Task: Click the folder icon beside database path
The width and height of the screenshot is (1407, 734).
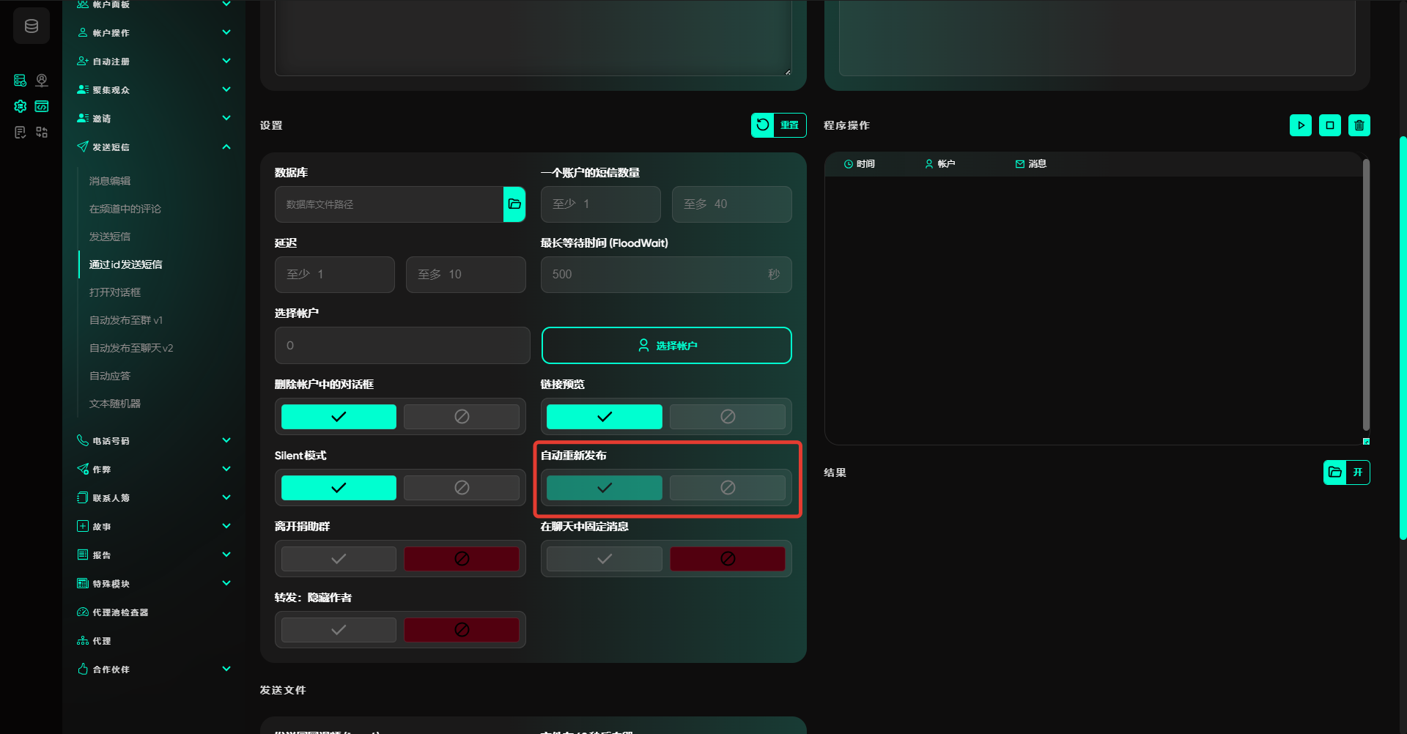Action: pyautogui.click(x=514, y=204)
